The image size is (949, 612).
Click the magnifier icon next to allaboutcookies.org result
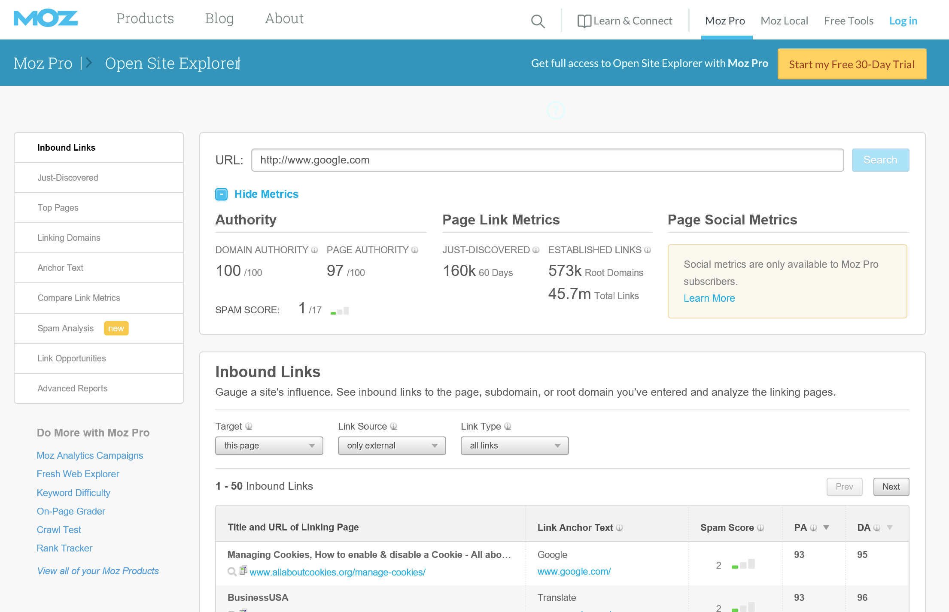point(231,571)
